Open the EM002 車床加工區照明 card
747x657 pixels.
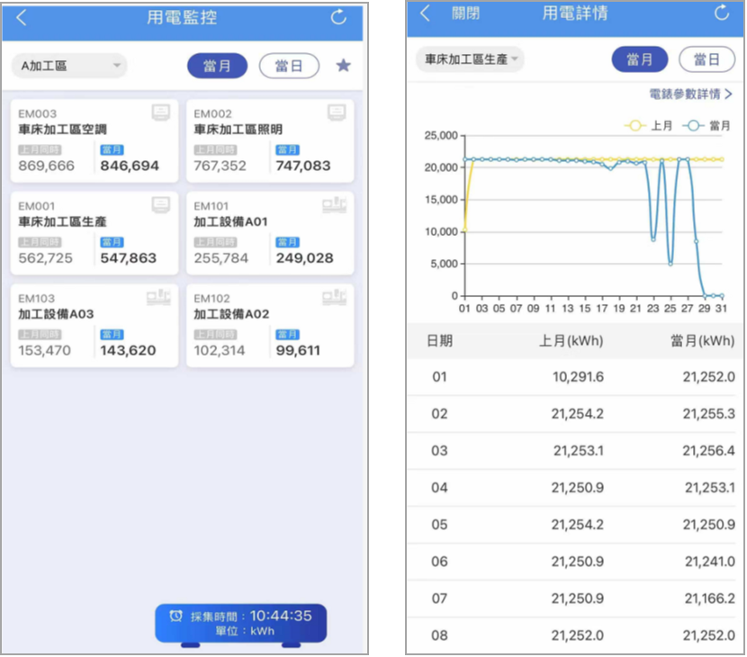click(x=270, y=140)
